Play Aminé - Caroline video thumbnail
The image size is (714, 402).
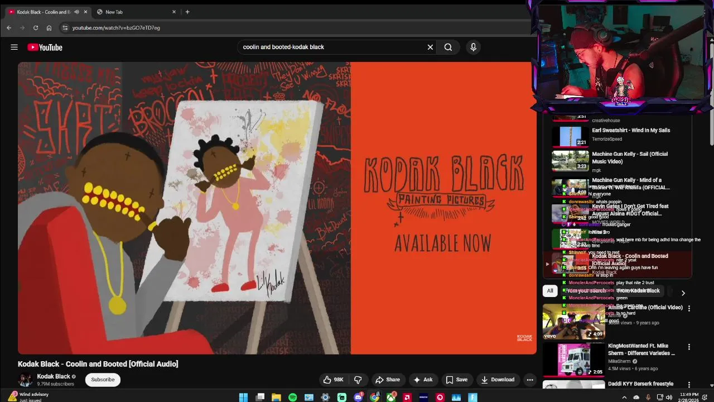(573, 322)
